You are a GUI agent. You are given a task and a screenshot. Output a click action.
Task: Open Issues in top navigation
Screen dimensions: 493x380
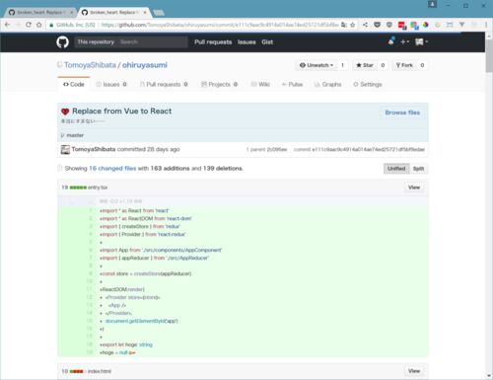[x=246, y=42]
